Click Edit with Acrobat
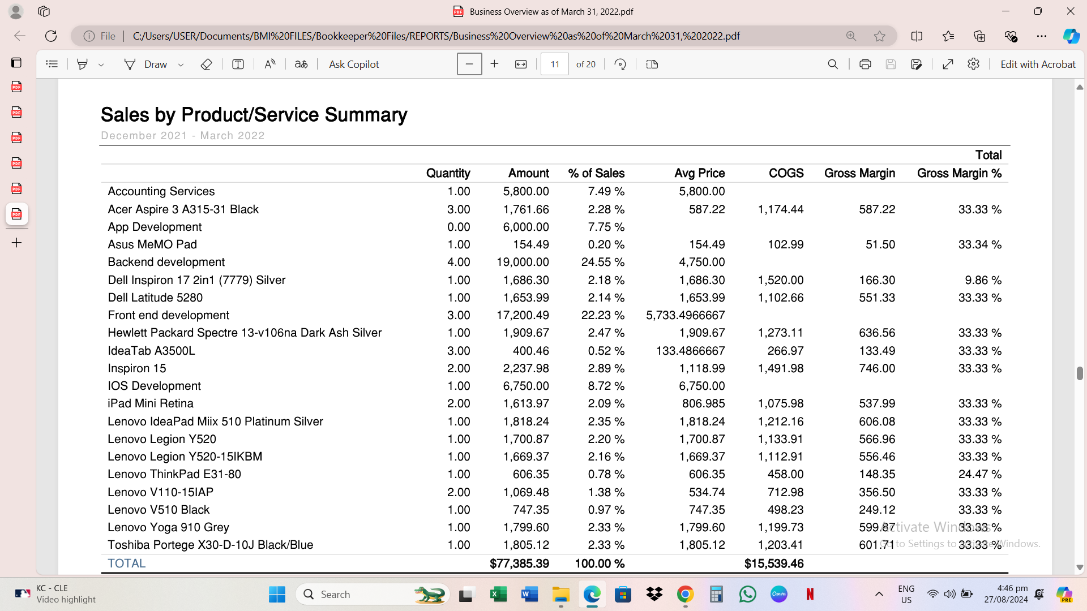Viewport: 1087px width, 611px height. 1038,64
